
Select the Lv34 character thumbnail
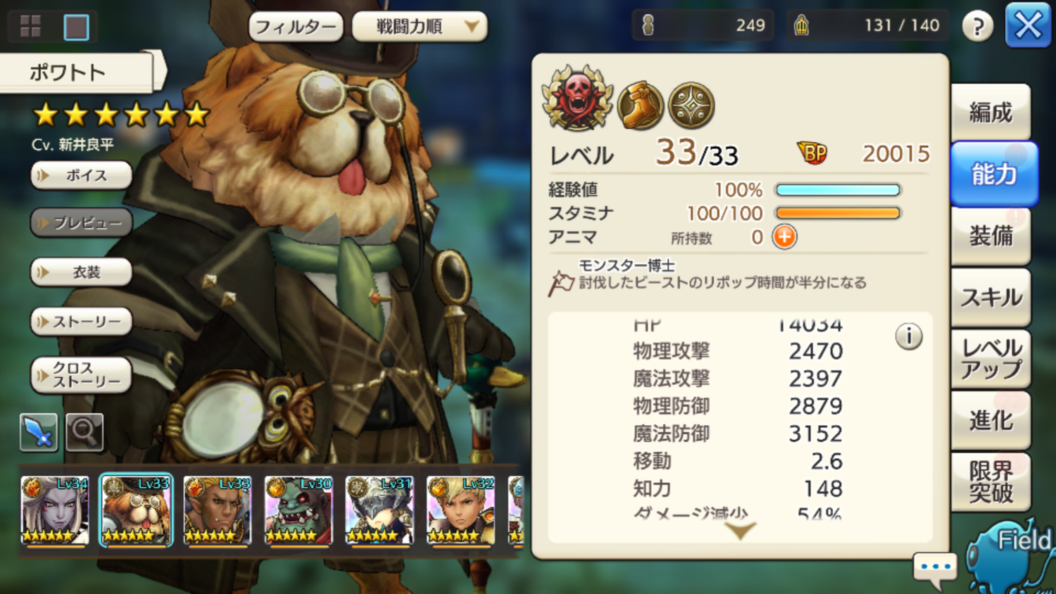pyautogui.click(x=55, y=510)
